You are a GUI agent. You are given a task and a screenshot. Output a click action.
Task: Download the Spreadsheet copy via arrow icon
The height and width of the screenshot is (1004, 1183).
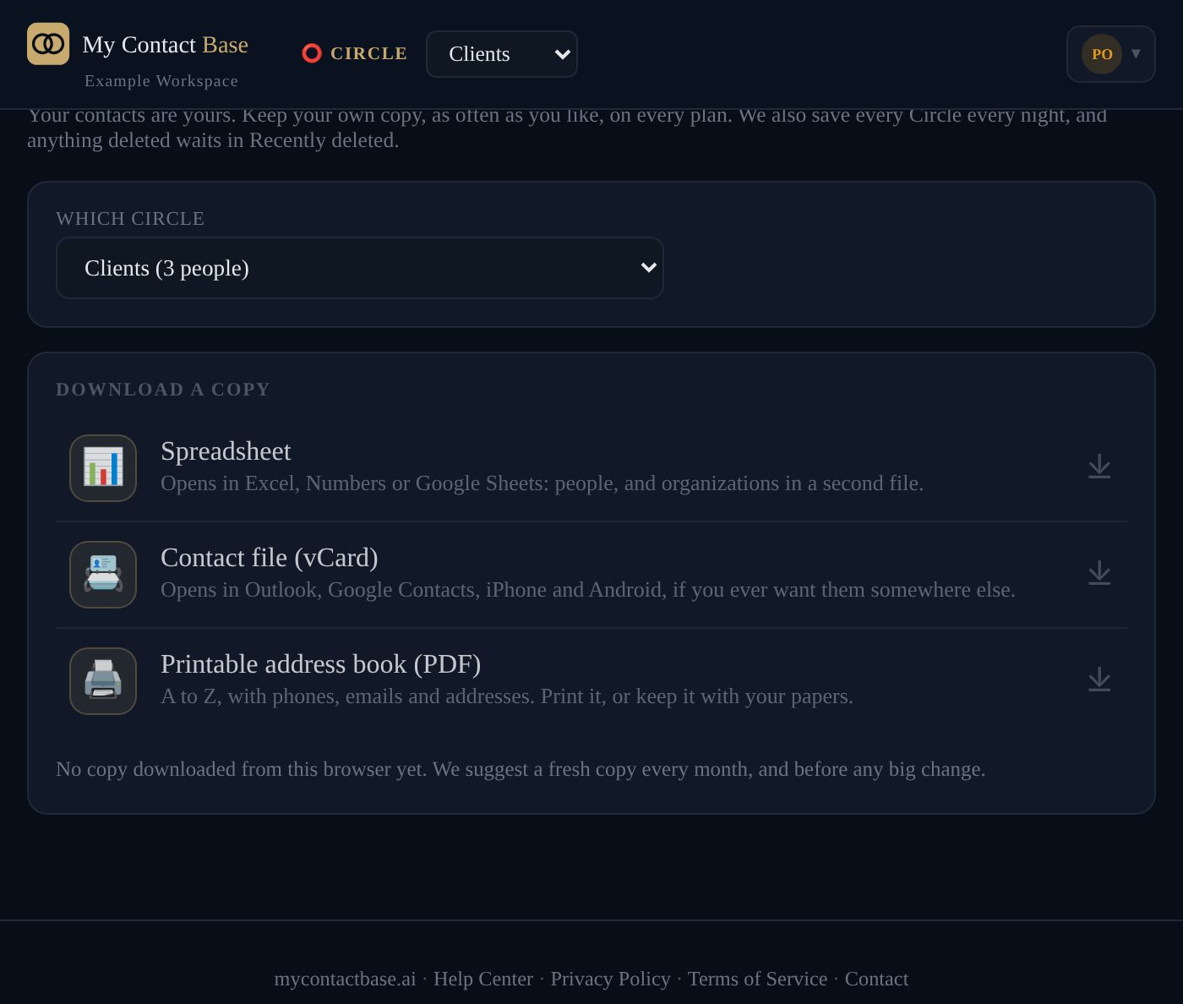pyautogui.click(x=1099, y=467)
